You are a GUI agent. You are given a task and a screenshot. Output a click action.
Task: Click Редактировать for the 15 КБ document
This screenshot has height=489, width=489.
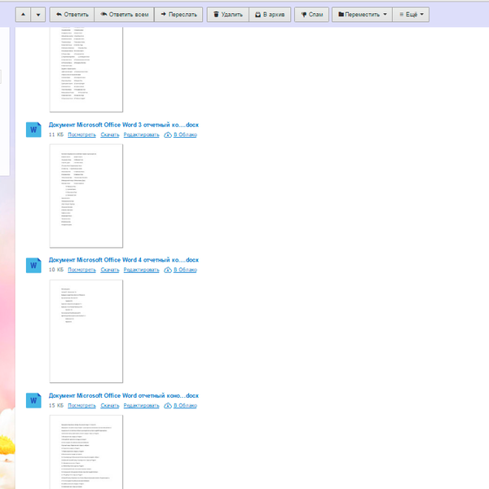pos(141,405)
